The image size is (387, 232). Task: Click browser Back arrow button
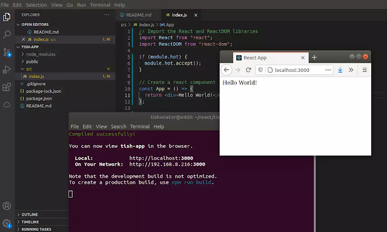pyautogui.click(x=227, y=70)
